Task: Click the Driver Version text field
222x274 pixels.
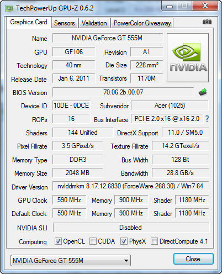Action: (131, 186)
